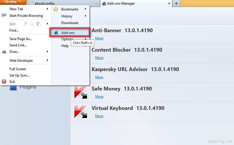Select the Virtual Keyboard 13.0.1.4190 title
Viewport: 234px width, 145px height.
pos(128,108)
